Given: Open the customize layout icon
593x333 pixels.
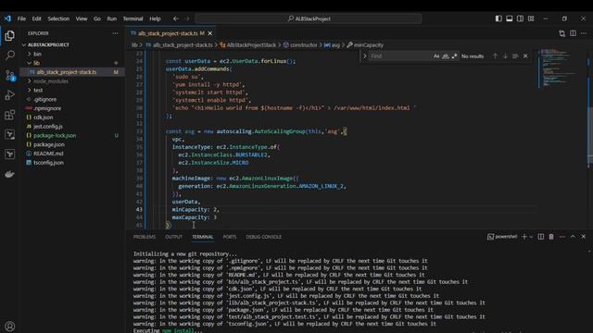Looking at the screenshot, I should [531, 18].
